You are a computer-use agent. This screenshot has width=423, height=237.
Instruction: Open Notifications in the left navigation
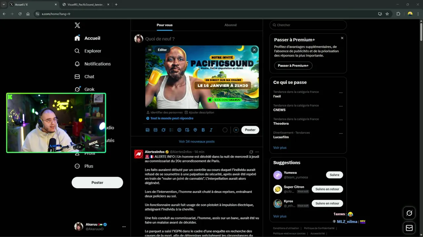click(93, 64)
